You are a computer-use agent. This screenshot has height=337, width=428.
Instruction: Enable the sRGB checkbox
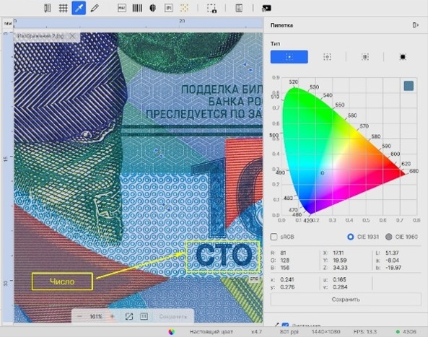point(274,237)
